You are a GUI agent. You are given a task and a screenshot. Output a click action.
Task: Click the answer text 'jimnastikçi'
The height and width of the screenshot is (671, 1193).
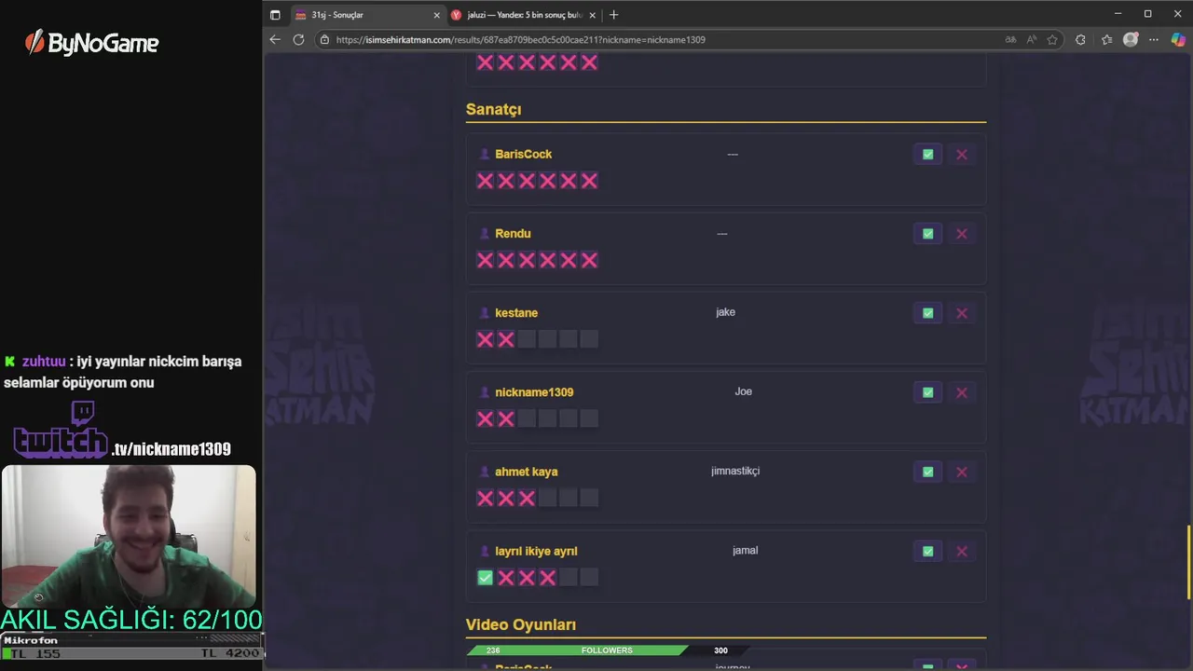coord(735,471)
